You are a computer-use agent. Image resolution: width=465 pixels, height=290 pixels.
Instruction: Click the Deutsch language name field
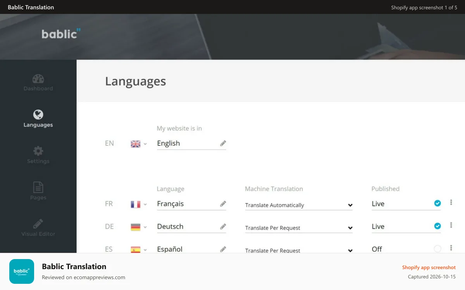pos(191,227)
